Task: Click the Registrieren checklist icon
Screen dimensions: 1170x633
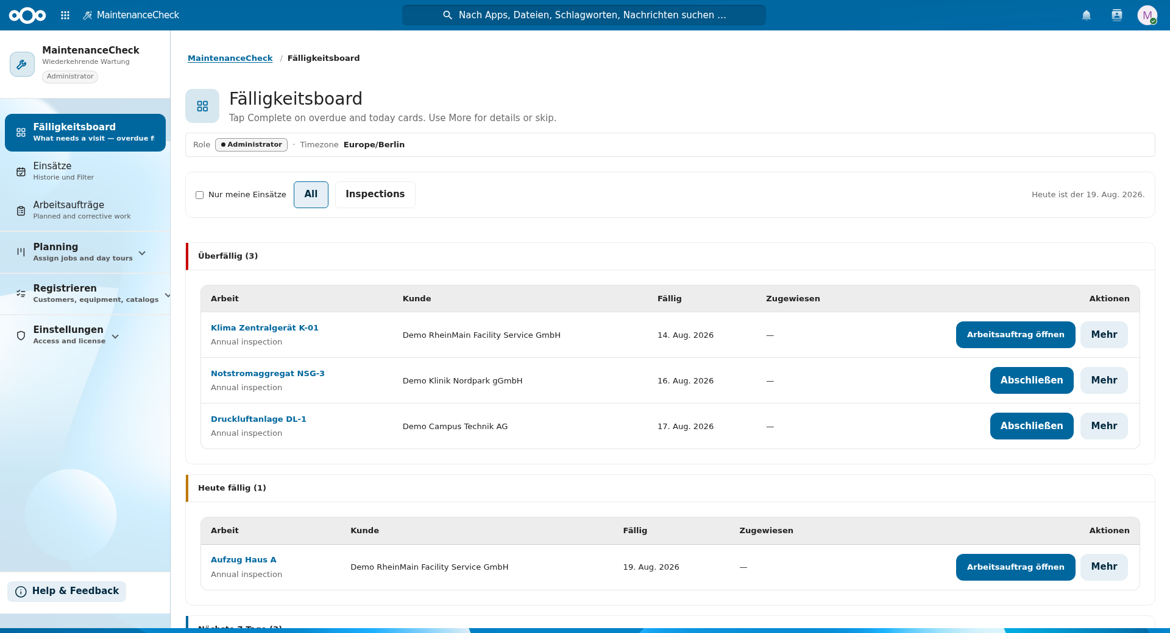Action: tap(21, 293)
